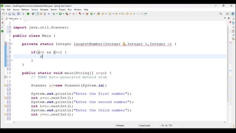This screenshot has height=133, width=236.
Task: Click the Pin Editor icon
Action: pos(145,14)
